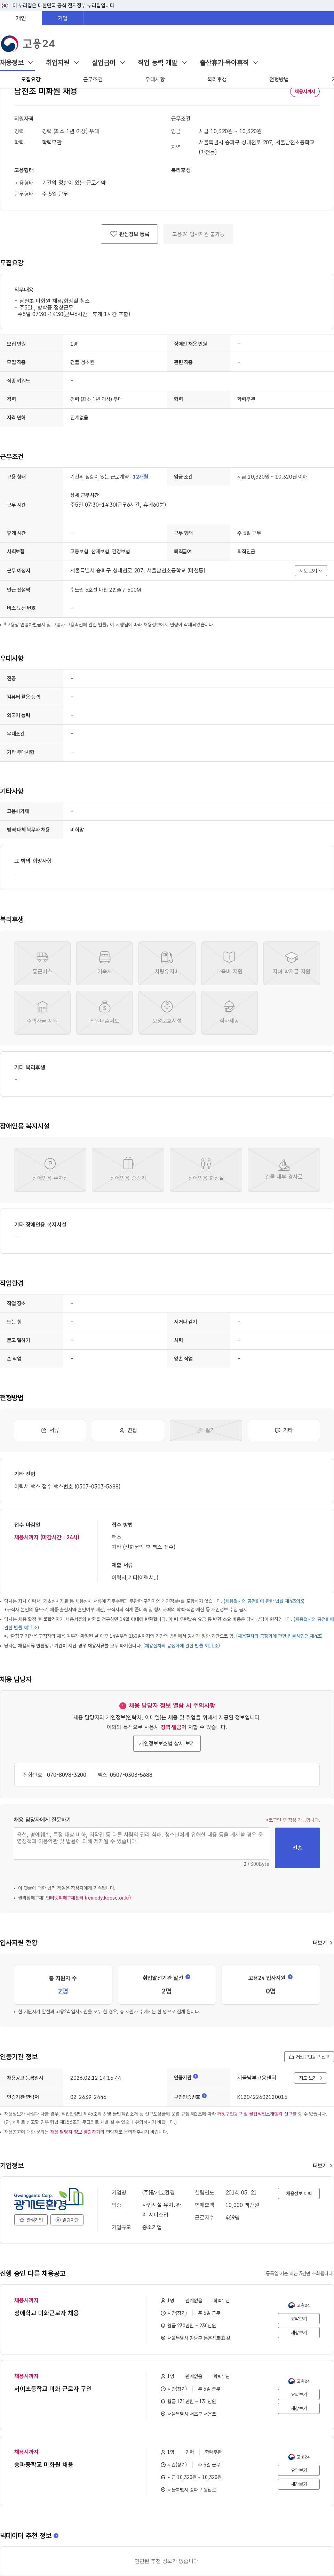Open the 정애학교 미화근로자 채용 posting
The height and width of the screenshot is (2576, 334).
point(46,2313)
